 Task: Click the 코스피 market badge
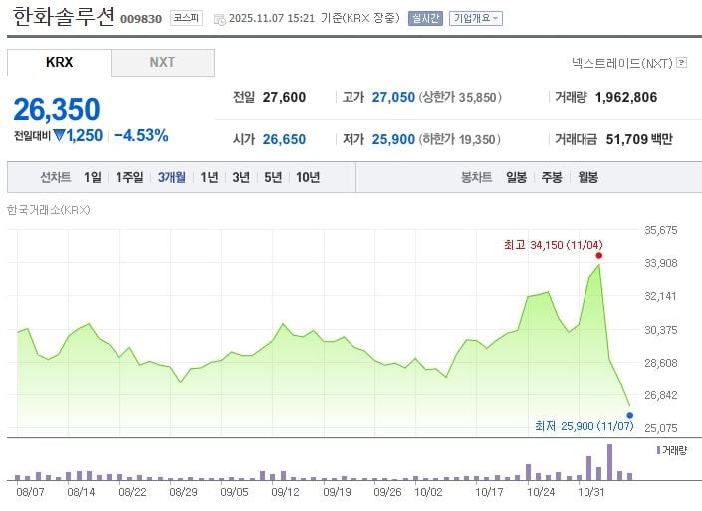(185, 18)
